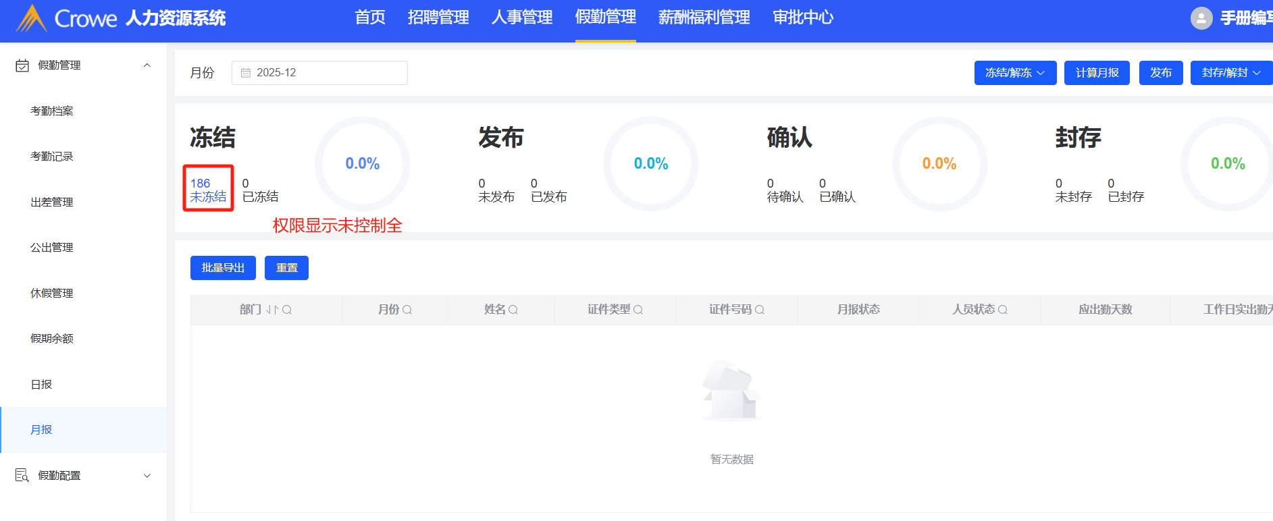Switch to the 薪酬福利管理 top menu
The image size is (1273, 521).
tap(704, 18)
